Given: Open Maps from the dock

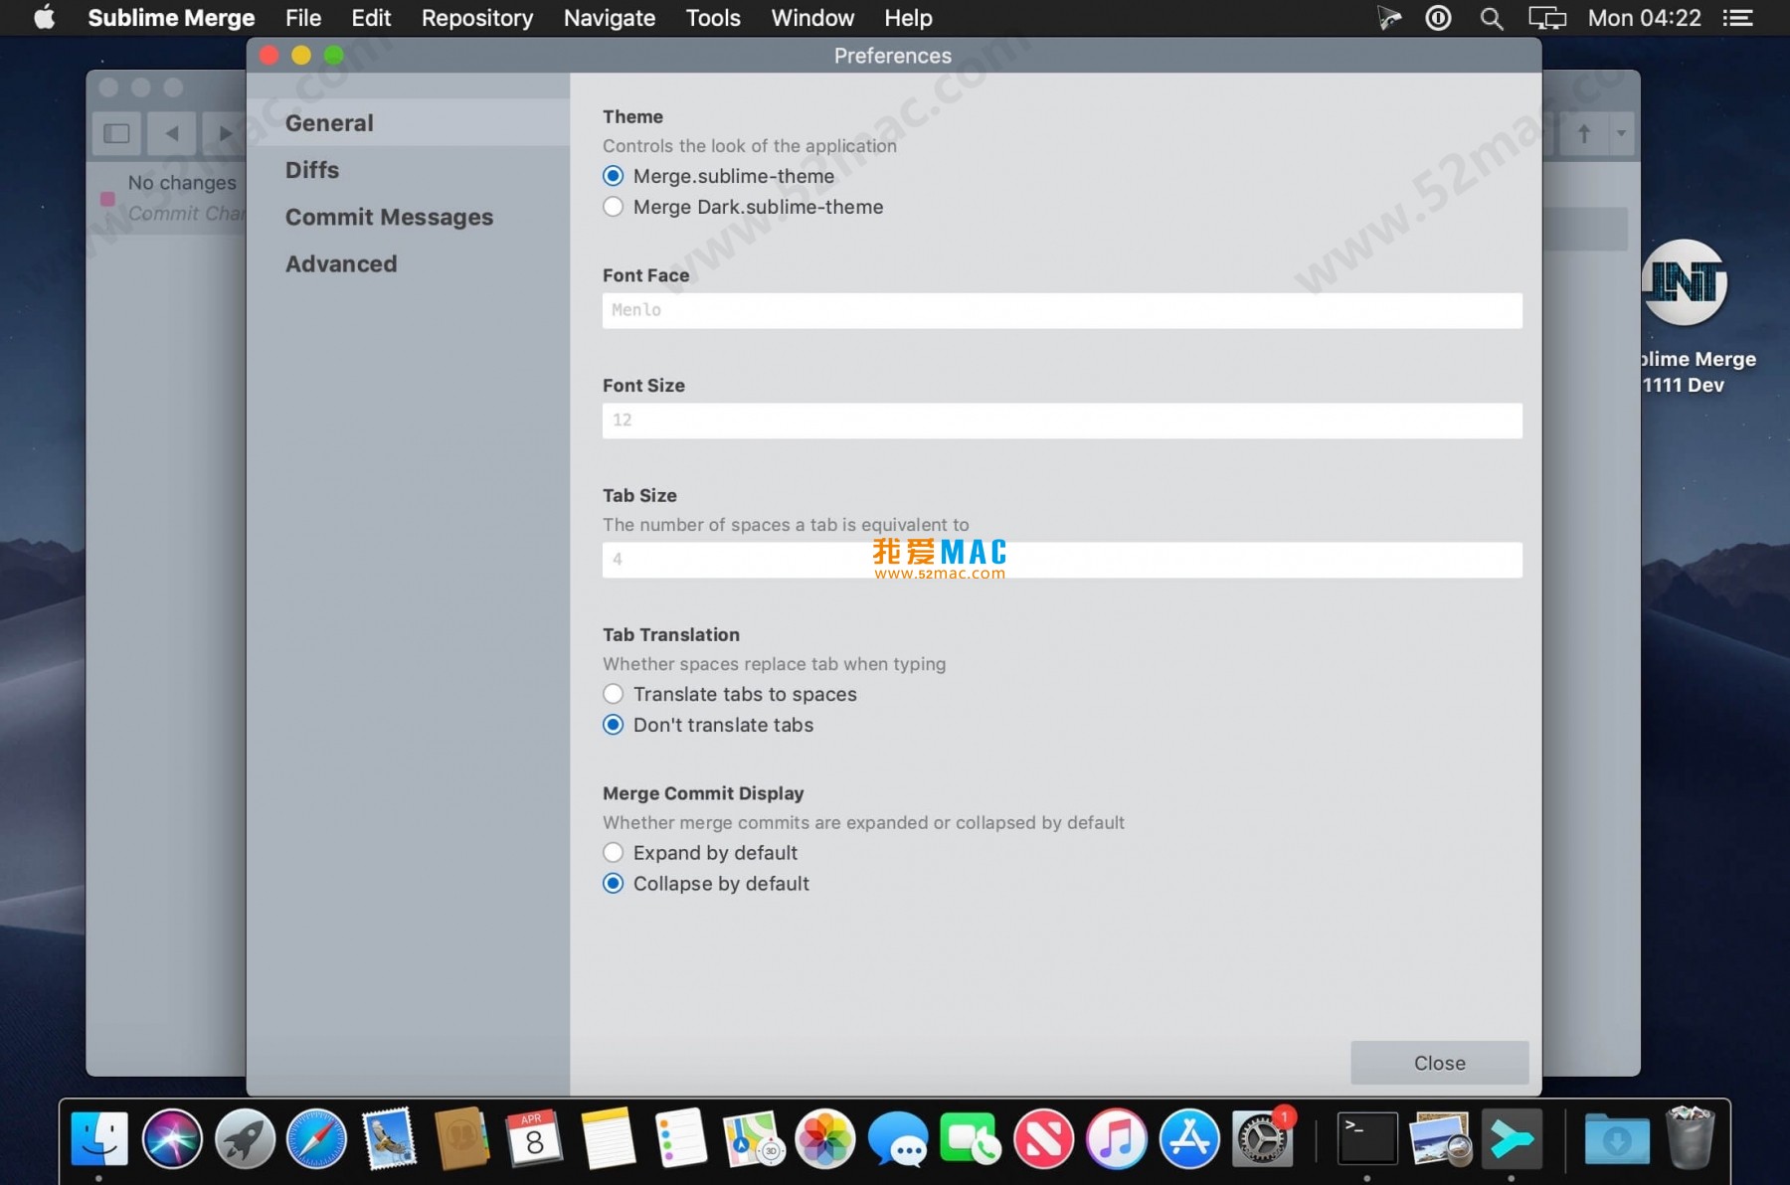Looking at the screenshot, I should pyautogui.click(x=753, y=1138).
